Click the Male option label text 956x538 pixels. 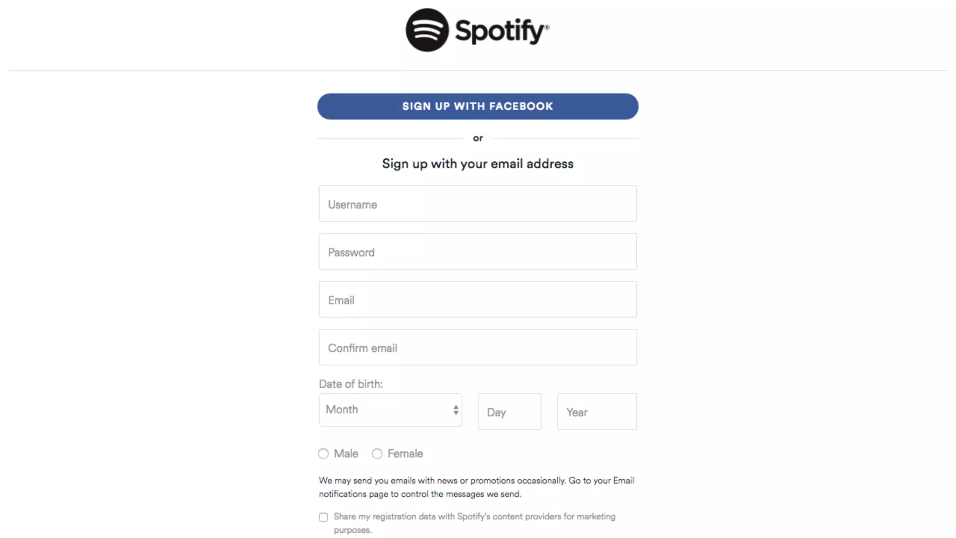(346, 454)
